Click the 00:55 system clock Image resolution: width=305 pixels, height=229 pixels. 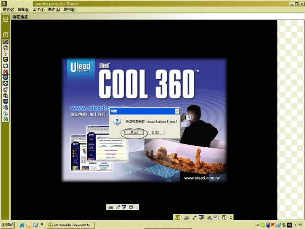point(298,225)
